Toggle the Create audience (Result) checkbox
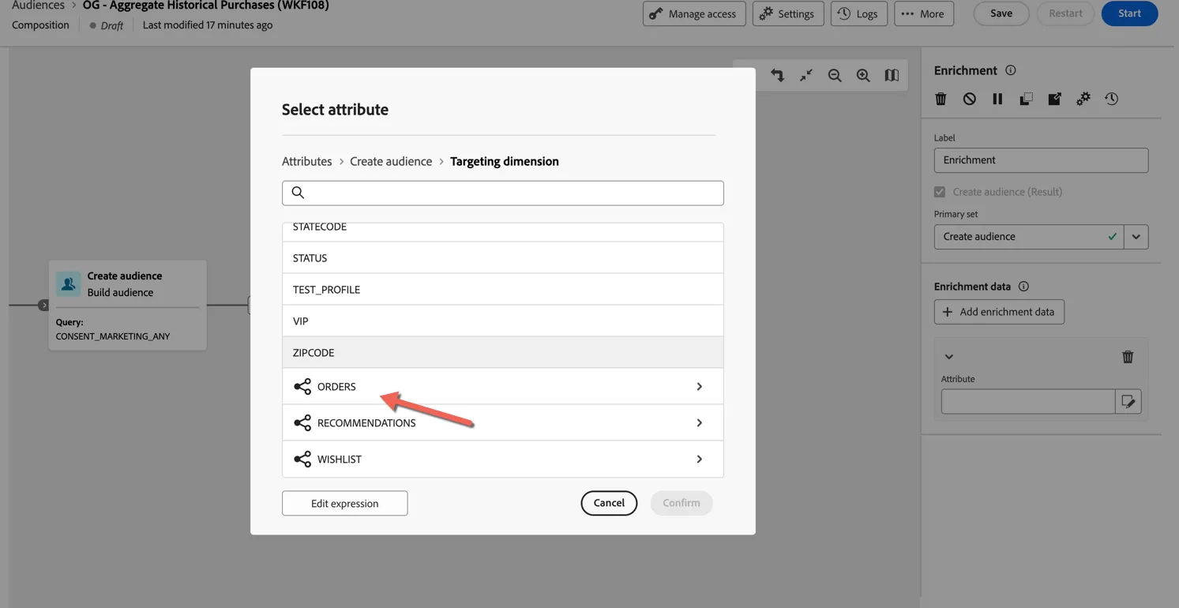The image size is (1179, 608). coord(940,192)
